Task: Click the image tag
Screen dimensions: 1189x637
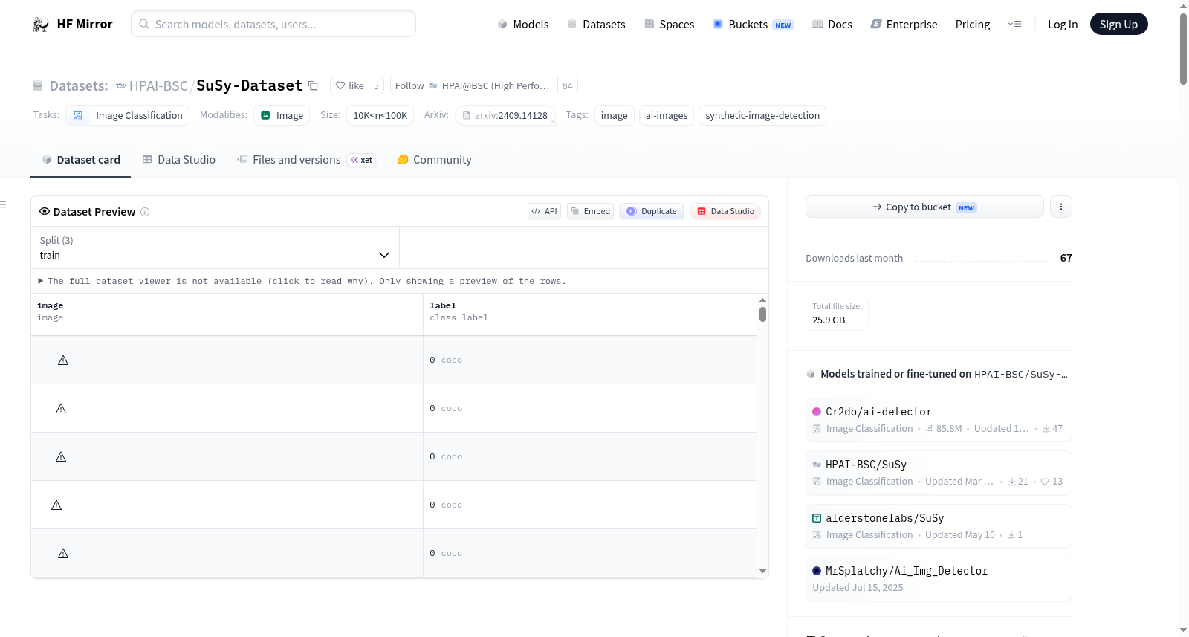Action: 615,116
